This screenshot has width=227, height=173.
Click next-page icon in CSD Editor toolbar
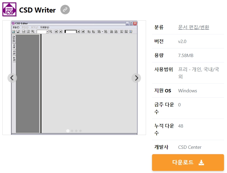pyautogui.click(x=79, y=31)
